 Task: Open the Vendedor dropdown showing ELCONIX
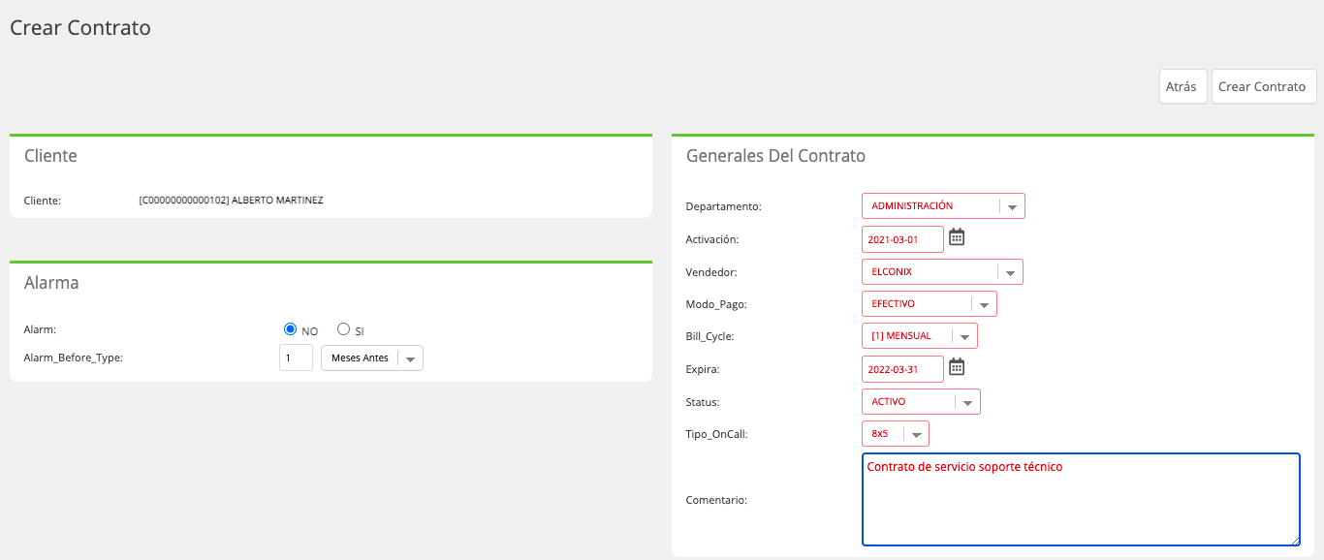[x=942, y=271]
